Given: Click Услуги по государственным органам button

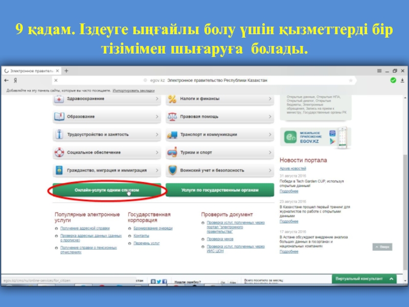Looking at the screenshot, I should click(220, 190).
